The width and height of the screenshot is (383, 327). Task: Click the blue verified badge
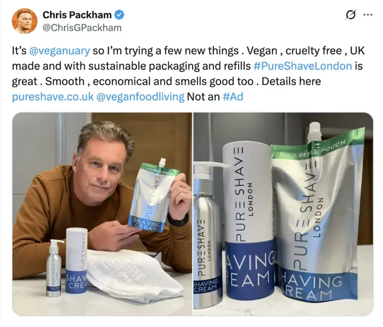119,15
